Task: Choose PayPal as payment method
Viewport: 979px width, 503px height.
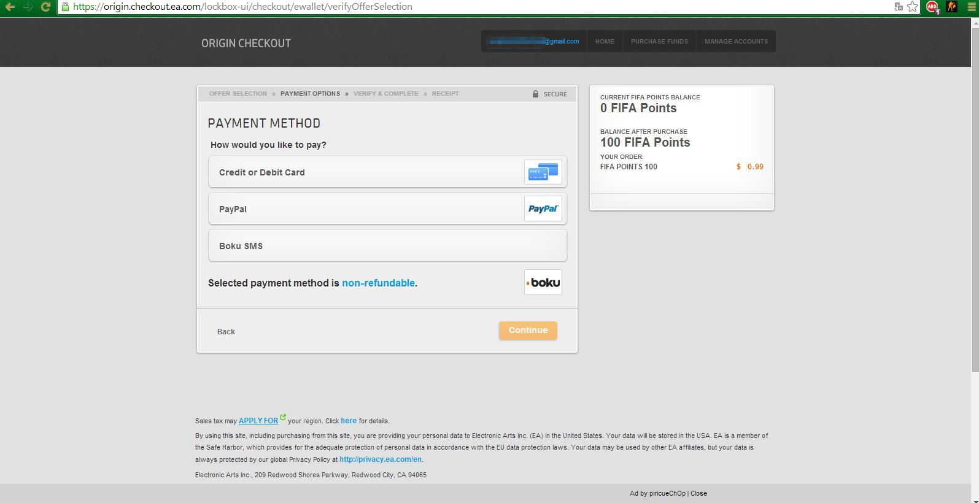Action: [387, 209]
